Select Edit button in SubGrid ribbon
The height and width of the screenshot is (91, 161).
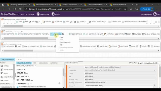(100, 34)
